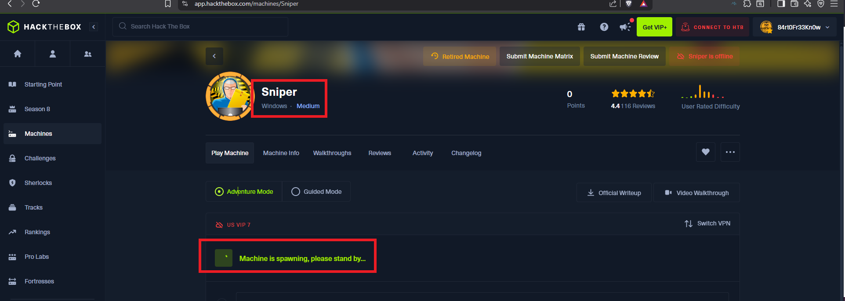Select Adventure Mode radio option
The image size is (845, 301).
pyautogui.click(x=244, y=192)
